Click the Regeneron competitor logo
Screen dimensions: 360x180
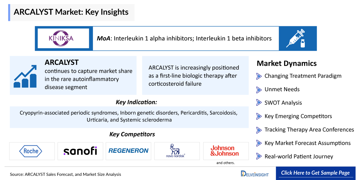(129, 151)
